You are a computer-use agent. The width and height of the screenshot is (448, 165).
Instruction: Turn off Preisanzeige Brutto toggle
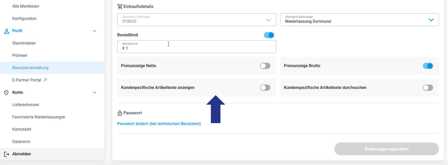click(428, 66)
